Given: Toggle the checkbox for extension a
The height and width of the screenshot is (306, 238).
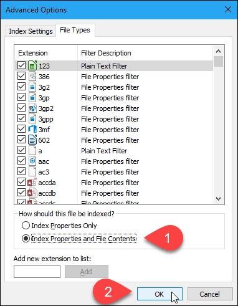Looking at the screenshot, I should coord(21,150).
